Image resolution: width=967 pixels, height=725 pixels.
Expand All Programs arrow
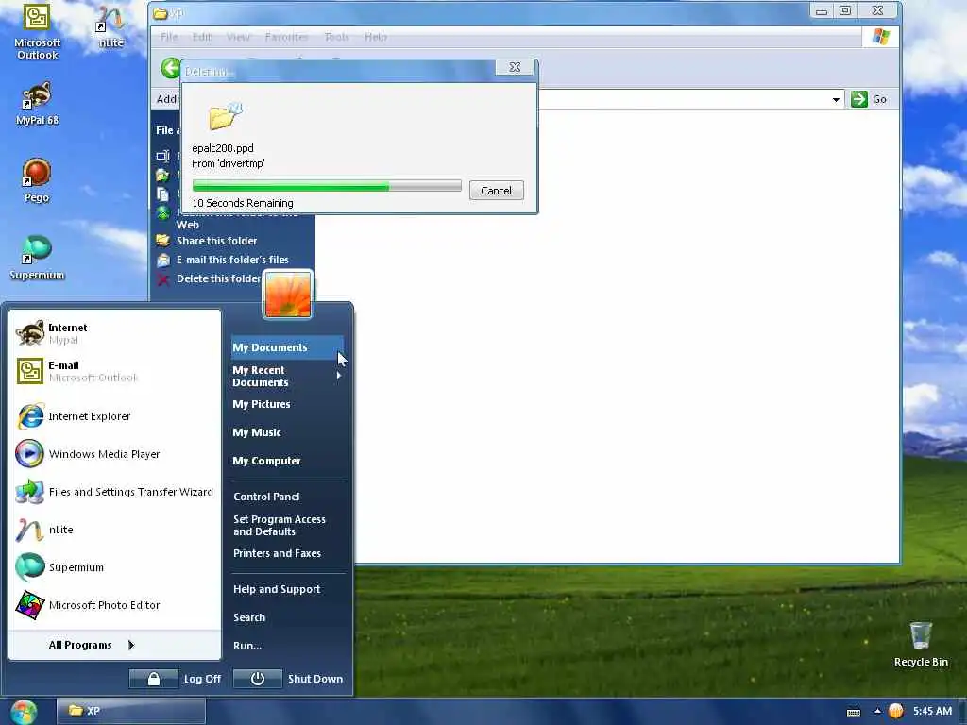130,645
